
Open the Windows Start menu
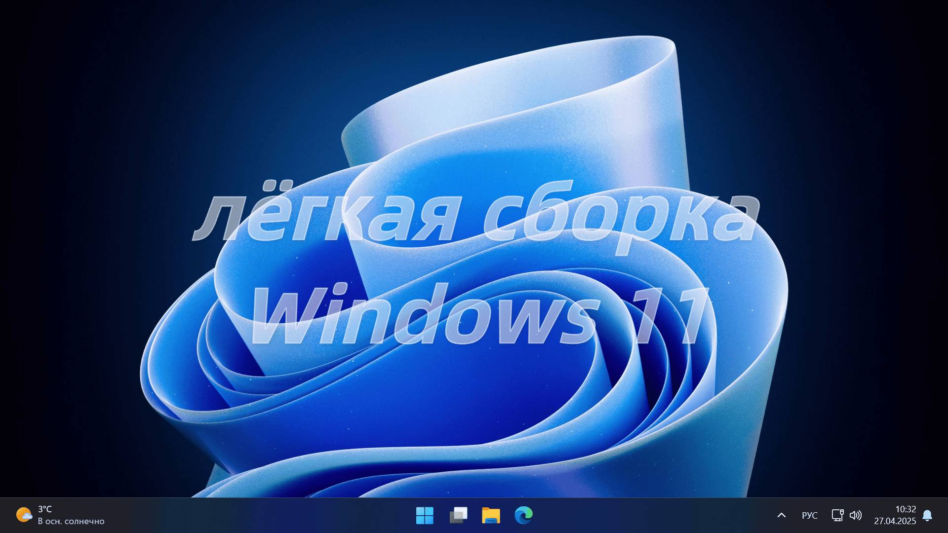[425, 515]
